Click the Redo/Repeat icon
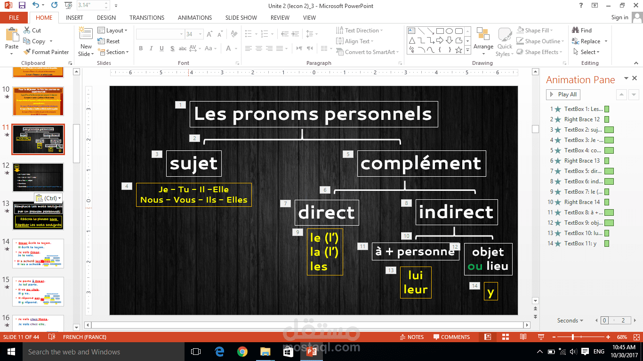Screen dimensions: 643x361 pos(55,6)
